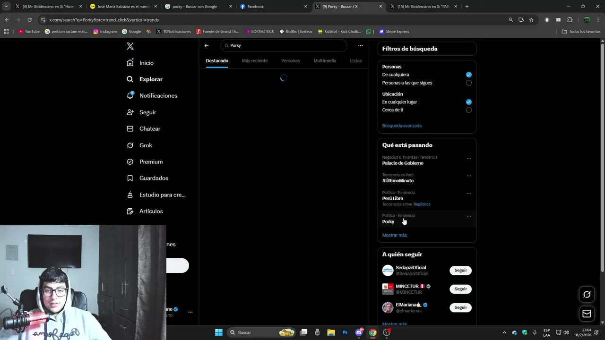Screen dimensions: 605x340
Task: Select Personas a las que sigues filter
Action: click(468, 83)
